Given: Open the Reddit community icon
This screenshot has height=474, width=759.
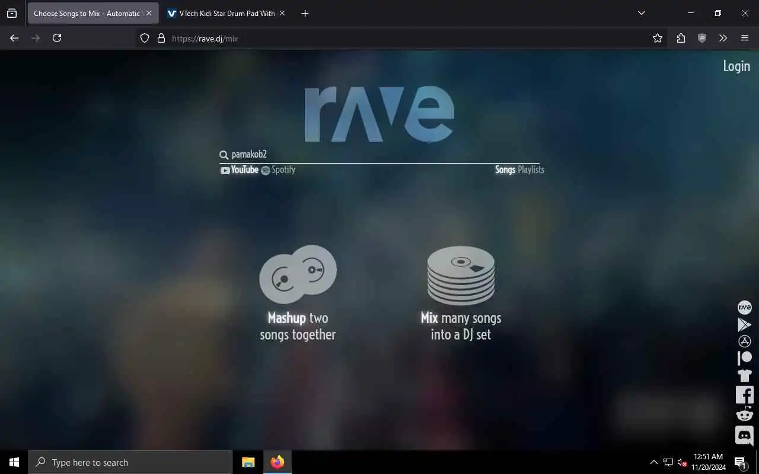Looking at the screenshot, I should pos(744,414).
